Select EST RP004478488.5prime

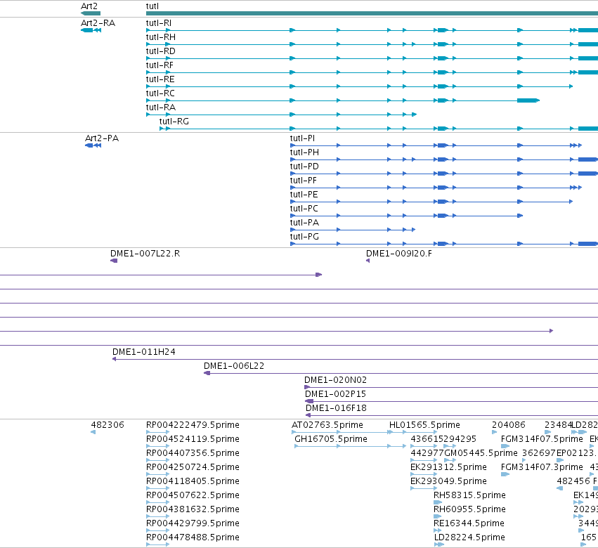pos(193,538)
